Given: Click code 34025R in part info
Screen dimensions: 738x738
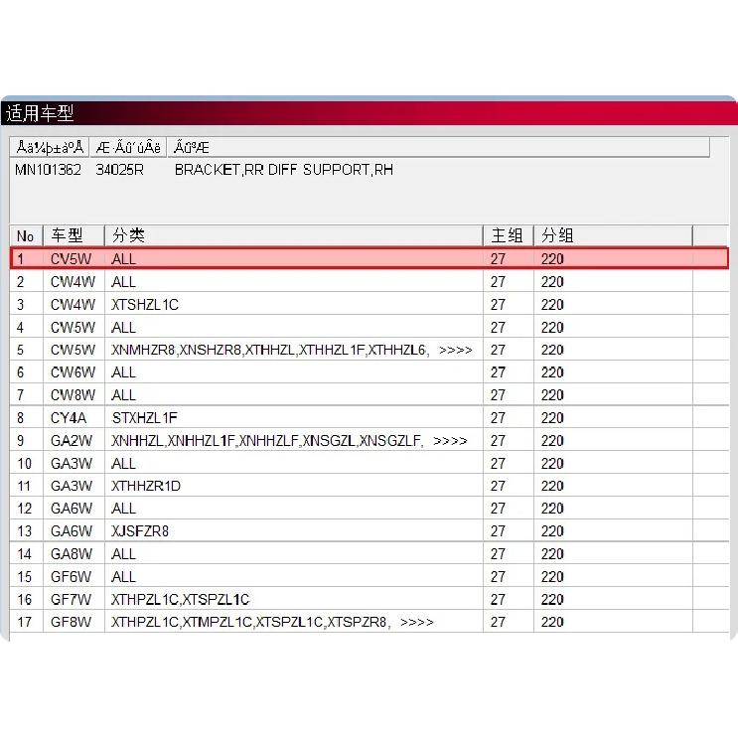Looking at the screenshot, I should click(119, 170).
